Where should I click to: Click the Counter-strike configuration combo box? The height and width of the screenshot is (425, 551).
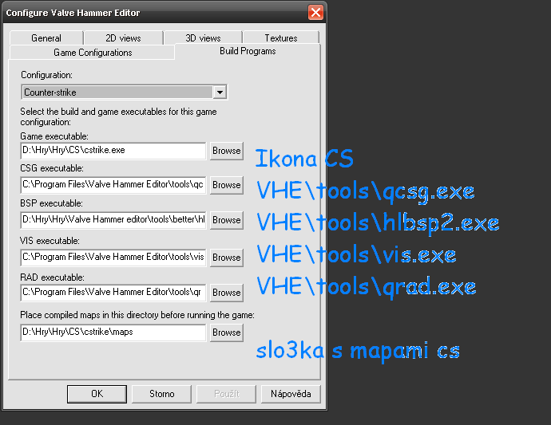pyautogui.click(x=124, y=92)
